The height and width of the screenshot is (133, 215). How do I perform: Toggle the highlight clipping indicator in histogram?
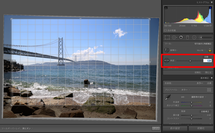point(210,8)
